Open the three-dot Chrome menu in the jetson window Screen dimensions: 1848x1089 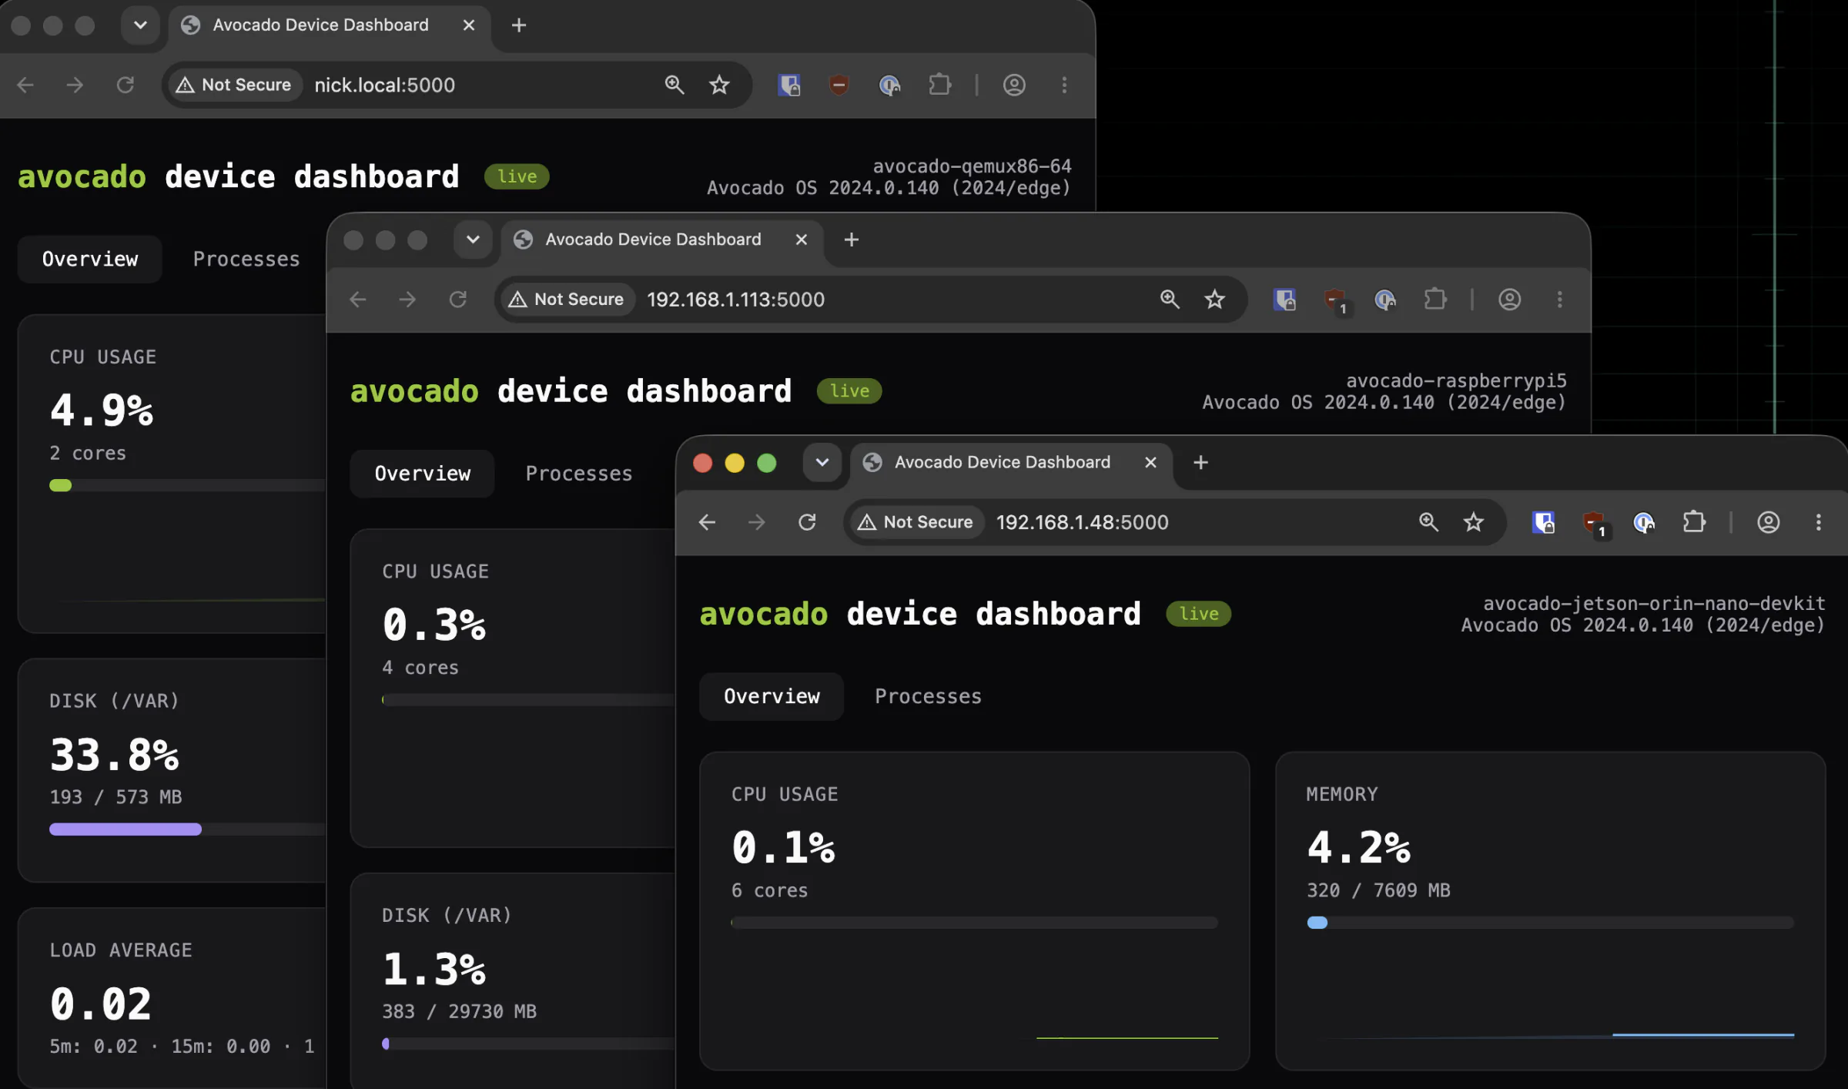[x=1819, y=522]
